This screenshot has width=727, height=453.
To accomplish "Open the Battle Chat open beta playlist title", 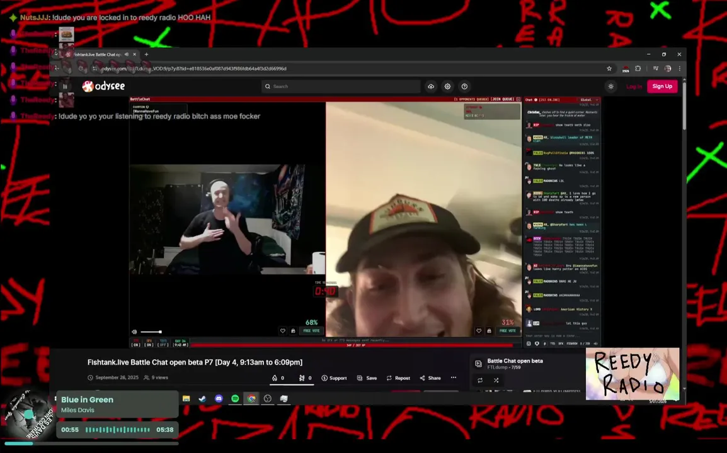I will (515, 361).
